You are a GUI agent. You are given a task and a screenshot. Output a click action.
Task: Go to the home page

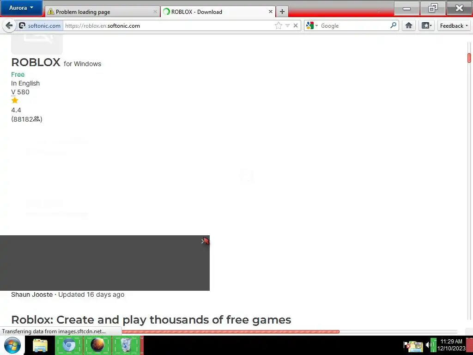(409, 26)
